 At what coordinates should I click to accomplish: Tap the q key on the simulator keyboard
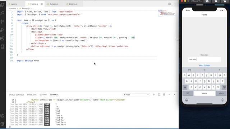[184, 75]
